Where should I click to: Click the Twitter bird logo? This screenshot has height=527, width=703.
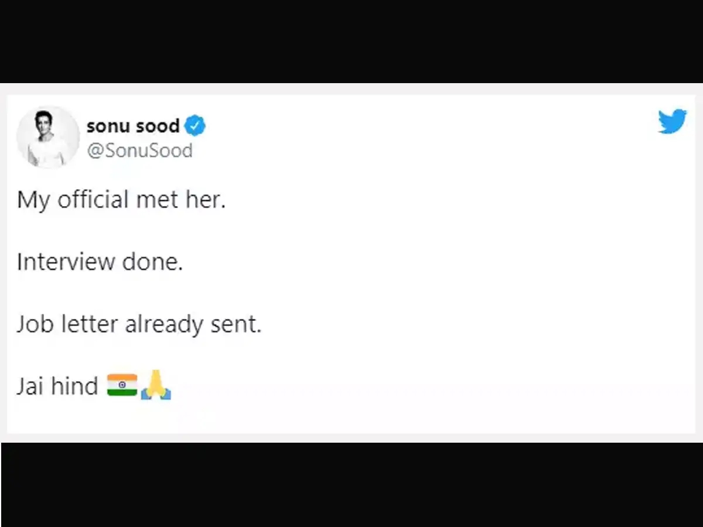click(x=672, y=122)
